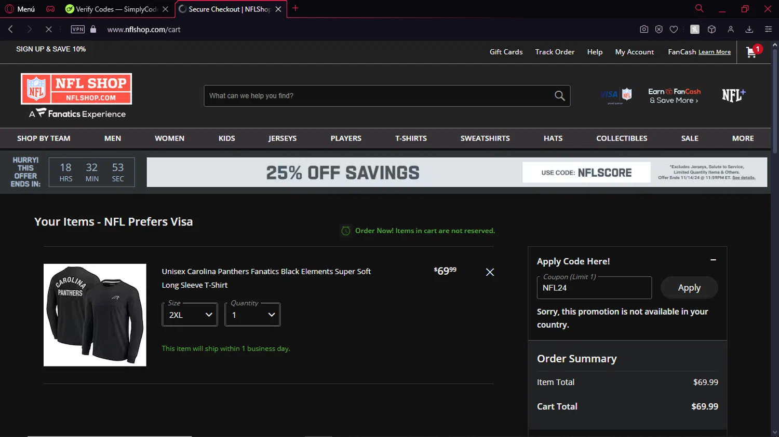Open the downloads icon
Viewport: 779px width, 437px height.
pyautogui.click(x=749, y=30)
